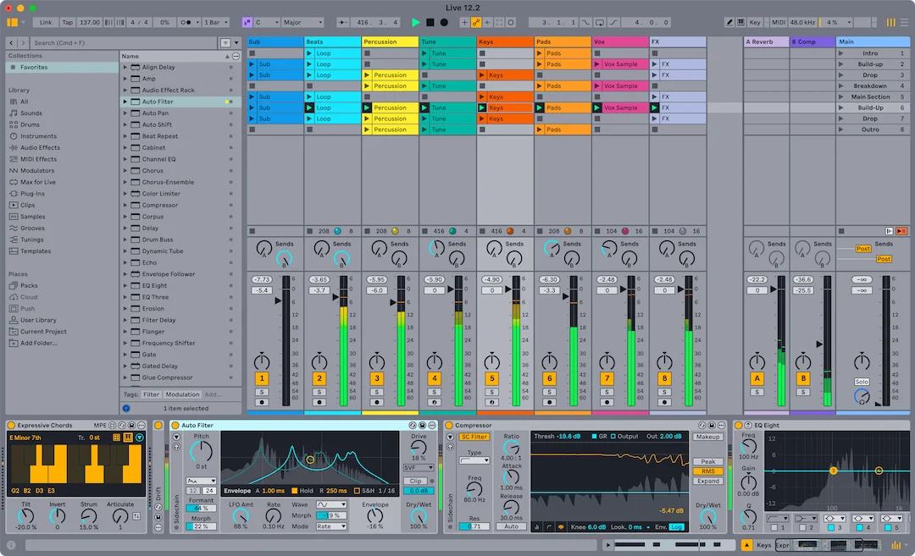915x556 pixels.
Task: Toggle the Automation Arm button
Action: click(x=476, y=23)
